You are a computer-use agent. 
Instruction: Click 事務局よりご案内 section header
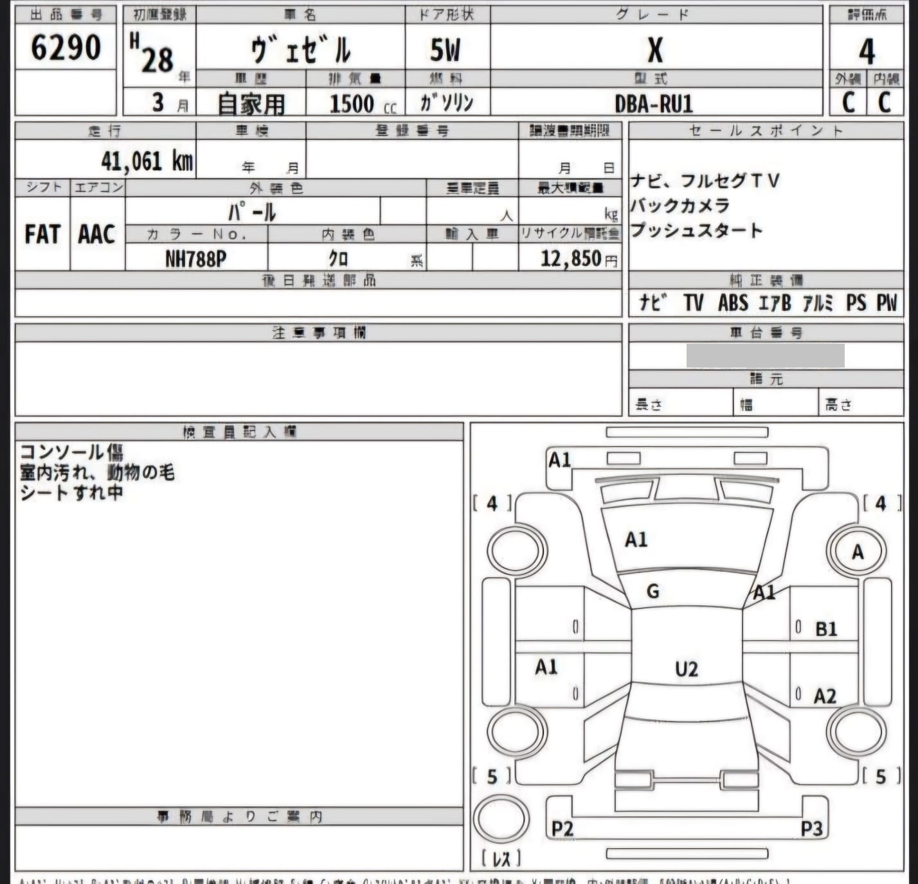coord(239,817)
